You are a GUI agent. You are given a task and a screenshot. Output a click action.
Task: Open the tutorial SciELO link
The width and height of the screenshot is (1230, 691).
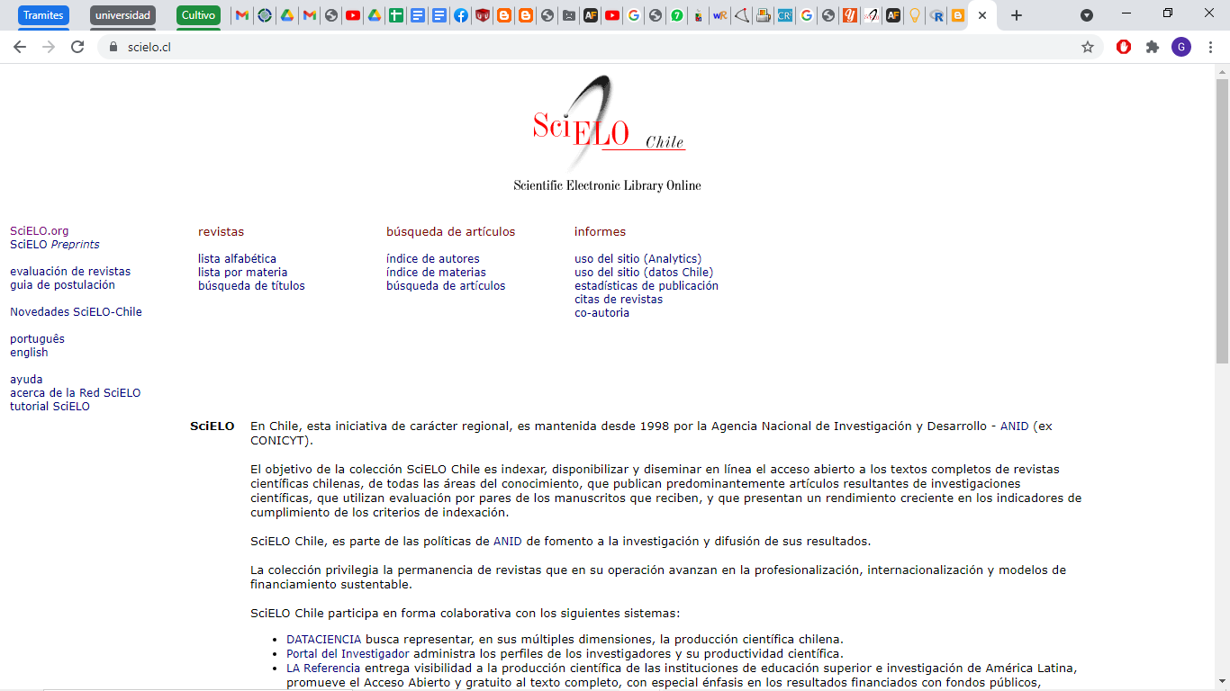[x=50, y=407]
